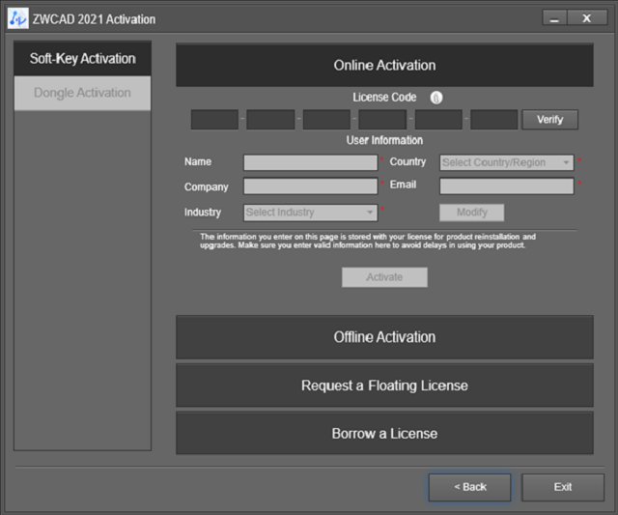Viewport: 618px width, 515px height.
Task: Switch to Dongle Activation tab
Action: 82,93
